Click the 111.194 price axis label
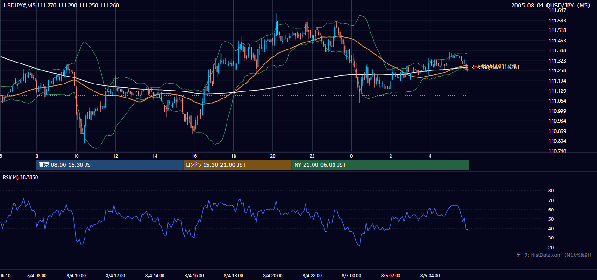 point(557,81)
